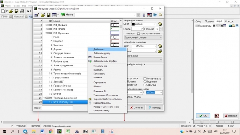240x135 pixels.
Task: Open the 1000000 visibility scale dropdown
Action: pos(161,93)
